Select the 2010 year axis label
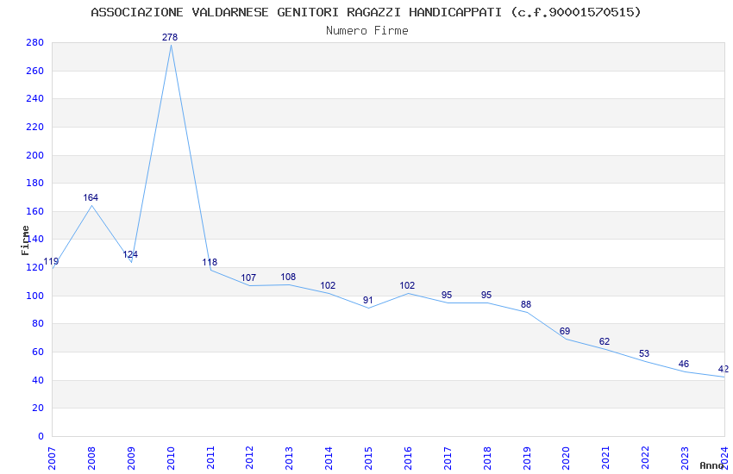733x474 pixels. (x=171, y=458)
